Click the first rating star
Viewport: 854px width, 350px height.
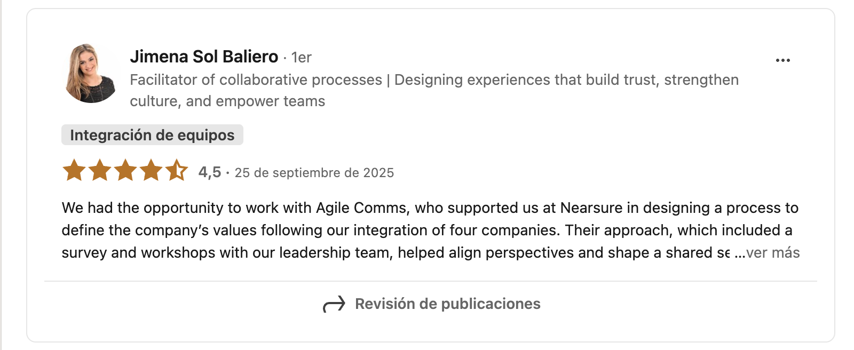click(74, 171)
